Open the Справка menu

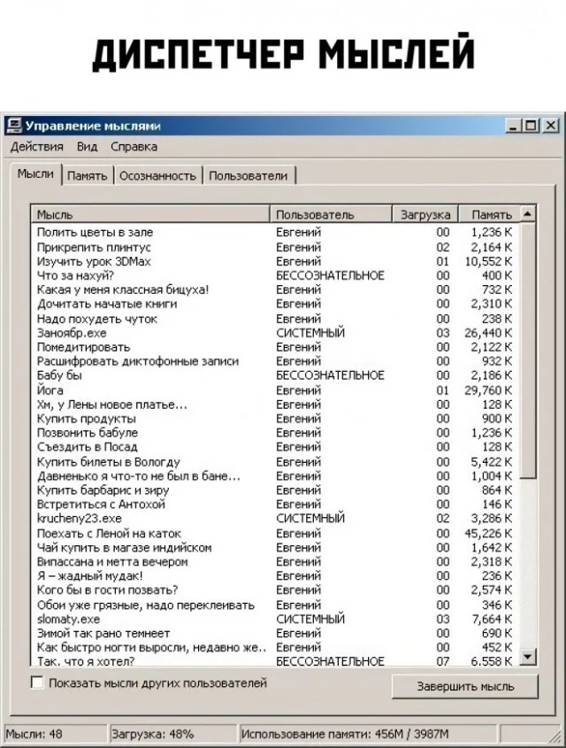pyautogui.click(x=134, y=146)
